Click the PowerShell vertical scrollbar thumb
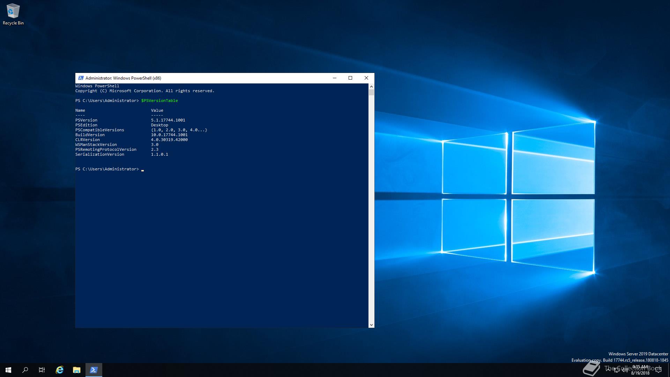The height and width of the screenshot is (377, 670). click(371, 92)
